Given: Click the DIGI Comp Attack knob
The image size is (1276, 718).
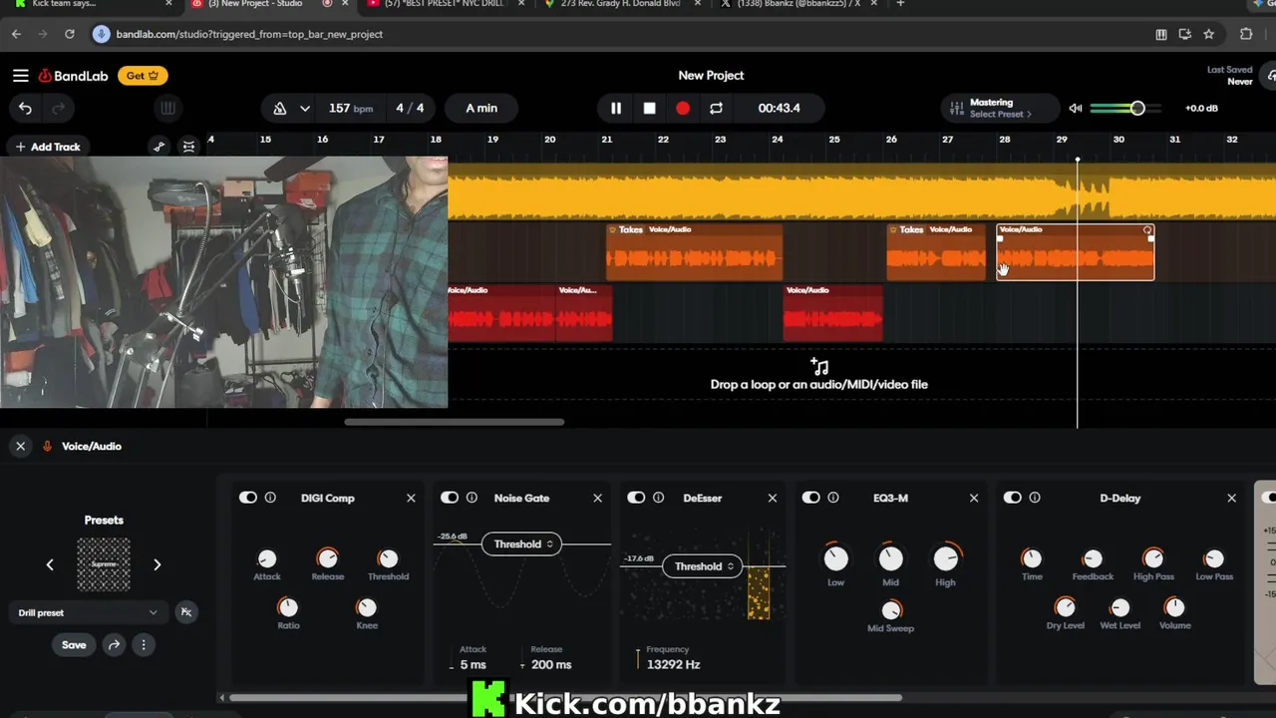Looking at the screenshot, I should 266,559.
